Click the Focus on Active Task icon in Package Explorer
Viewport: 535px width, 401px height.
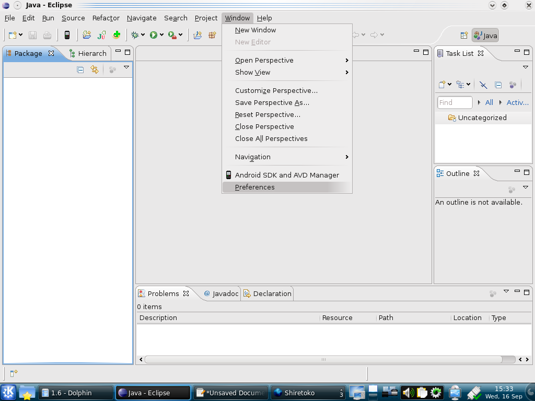click(112, 69)
